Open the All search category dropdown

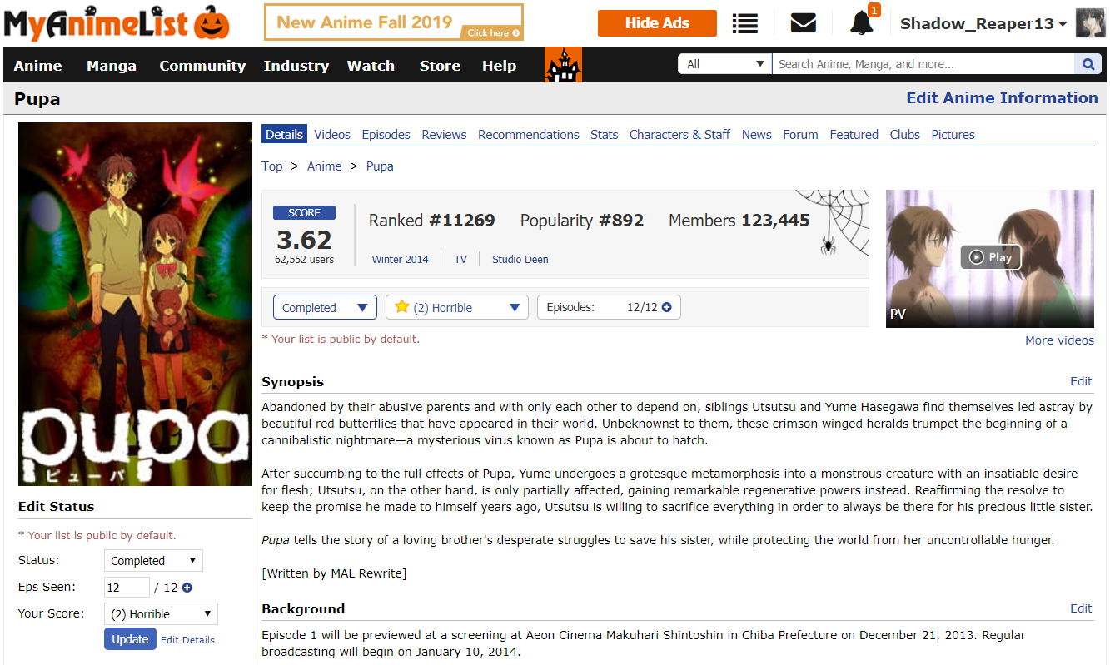[724, 64]
